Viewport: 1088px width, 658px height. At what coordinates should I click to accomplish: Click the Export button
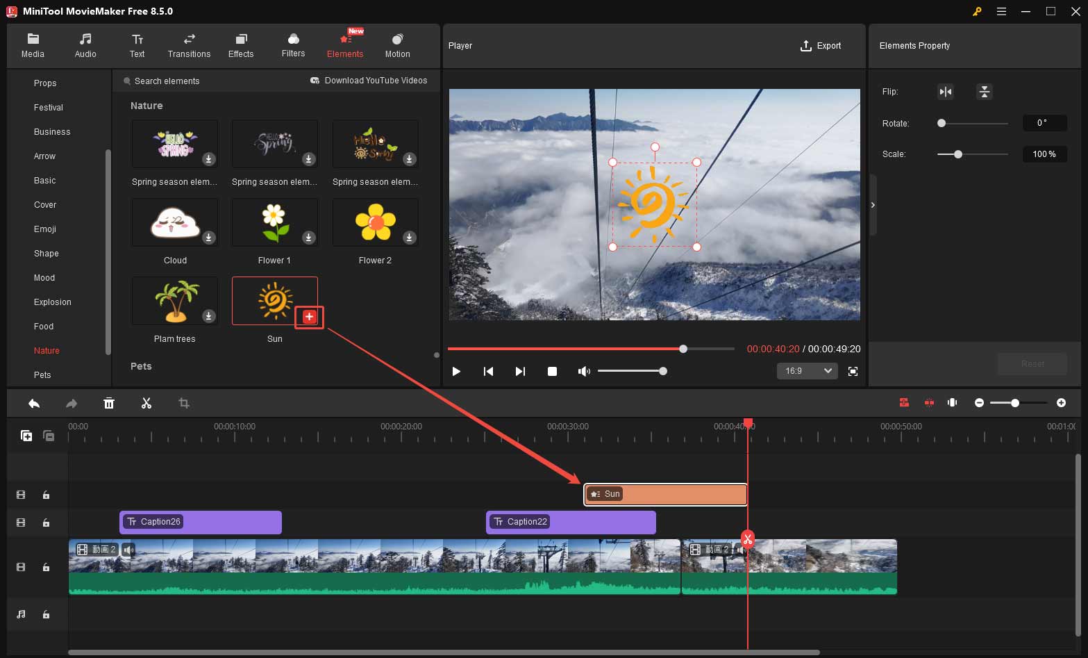point(821,45)
